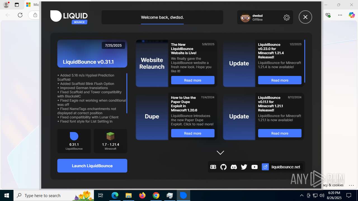
Task: Open Microsoft Edge from taskbar
Action: click(115, 195)
